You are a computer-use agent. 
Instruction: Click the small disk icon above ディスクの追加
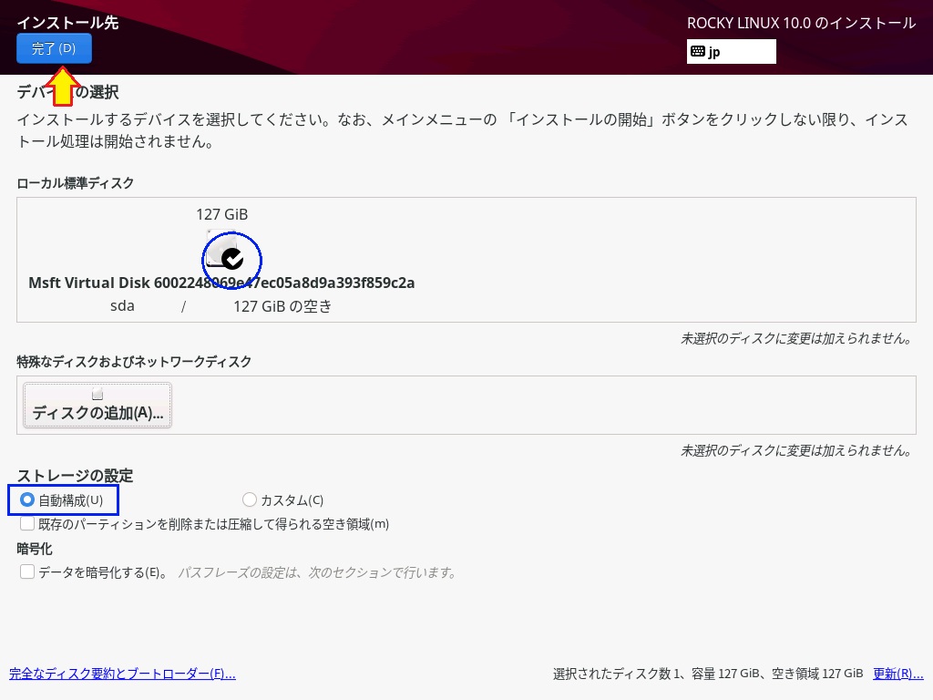97,395
